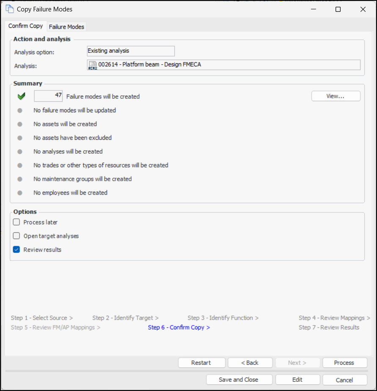Click grey bullet beside 'No failure modes will be updated'
This screenshot has width=377, height=391.
[20, 111]
